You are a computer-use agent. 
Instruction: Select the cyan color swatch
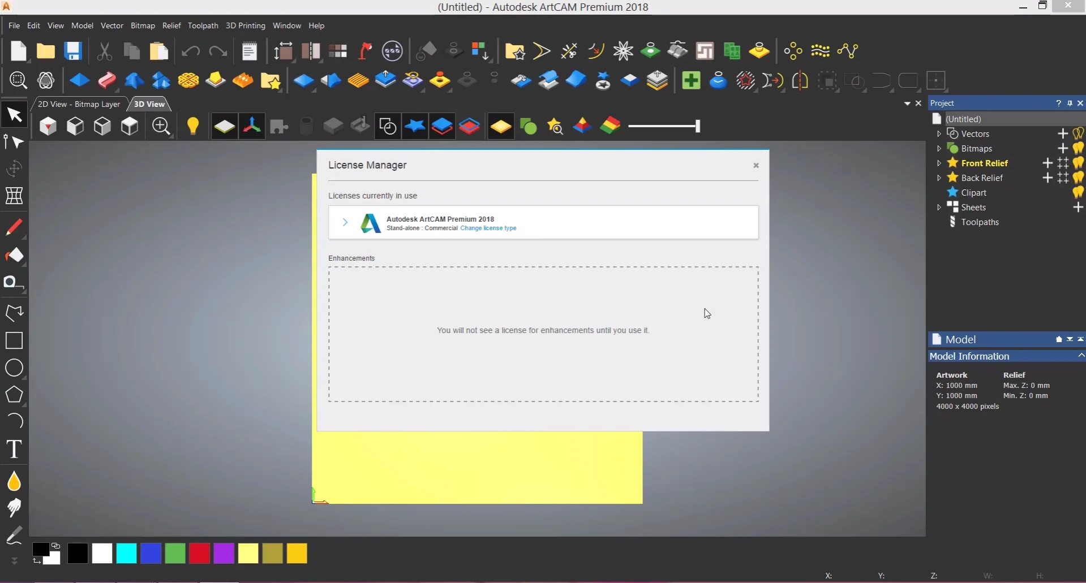[x=126, y=553]
